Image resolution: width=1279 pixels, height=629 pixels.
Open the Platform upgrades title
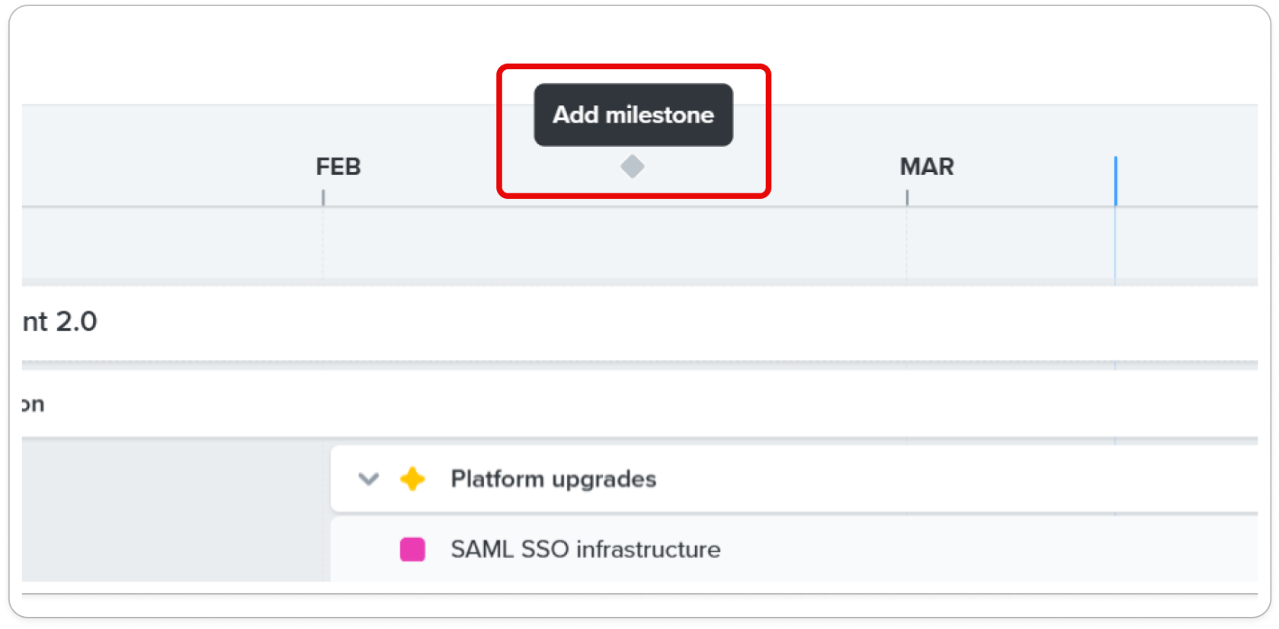coord(553,479)
